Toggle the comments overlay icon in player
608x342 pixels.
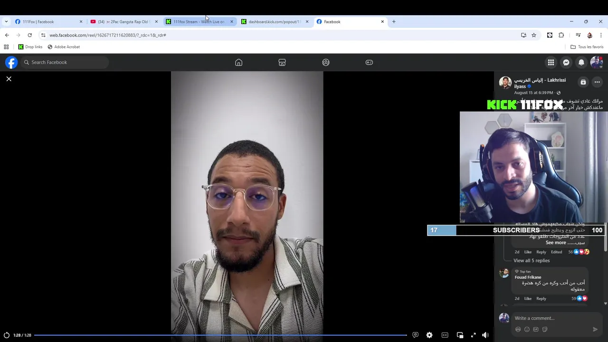pos(416,335)
